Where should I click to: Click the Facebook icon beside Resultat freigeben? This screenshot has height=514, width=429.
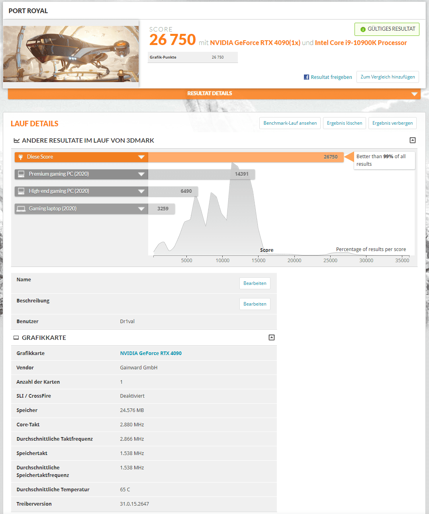(306, 77)
